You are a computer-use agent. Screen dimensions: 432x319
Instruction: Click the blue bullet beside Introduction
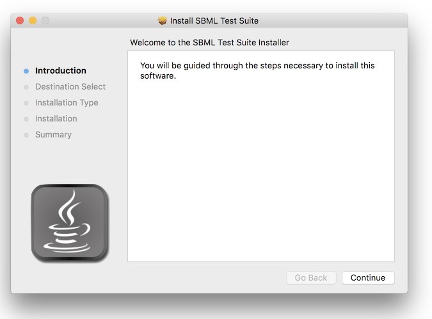coord(26,71)
